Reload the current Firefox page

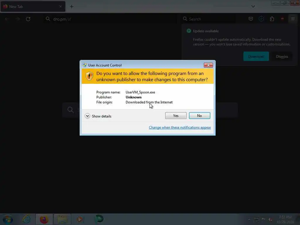tap(28, 19)
